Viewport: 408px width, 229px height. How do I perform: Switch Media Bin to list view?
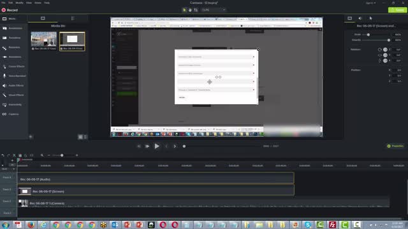click(x=85, y=137)
